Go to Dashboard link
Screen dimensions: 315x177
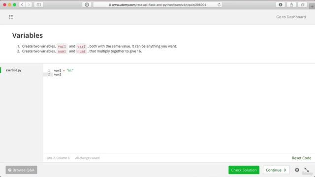pyautogui.click(x=291, y=17)
